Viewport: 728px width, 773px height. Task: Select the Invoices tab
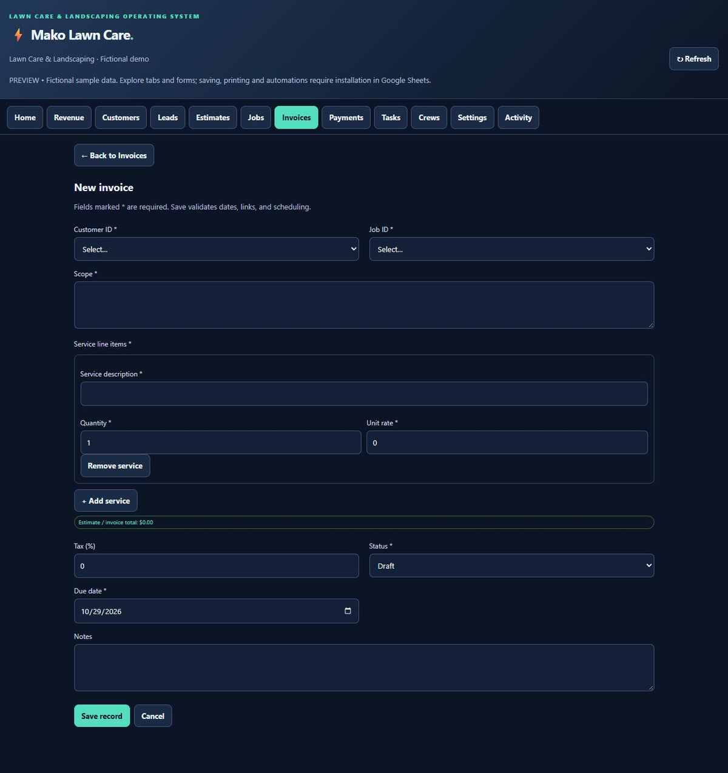pyautogui.click(x=296, y=118)
